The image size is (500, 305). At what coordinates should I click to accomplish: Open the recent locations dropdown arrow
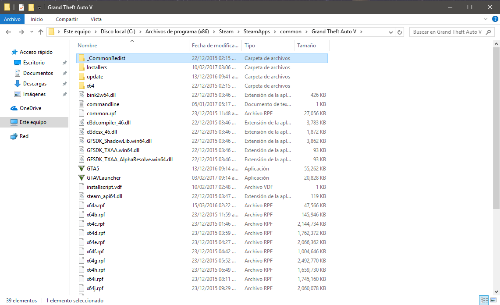31,32
